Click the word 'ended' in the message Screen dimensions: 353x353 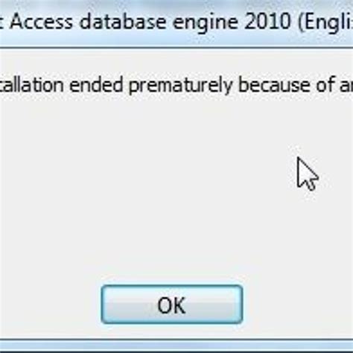point(96,85)
